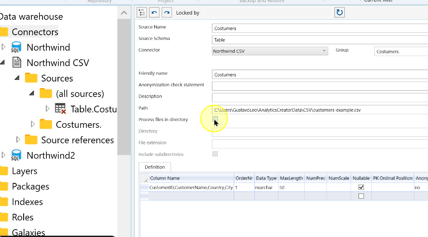Select the Table.Costu tree item

(x=94, y=109)
